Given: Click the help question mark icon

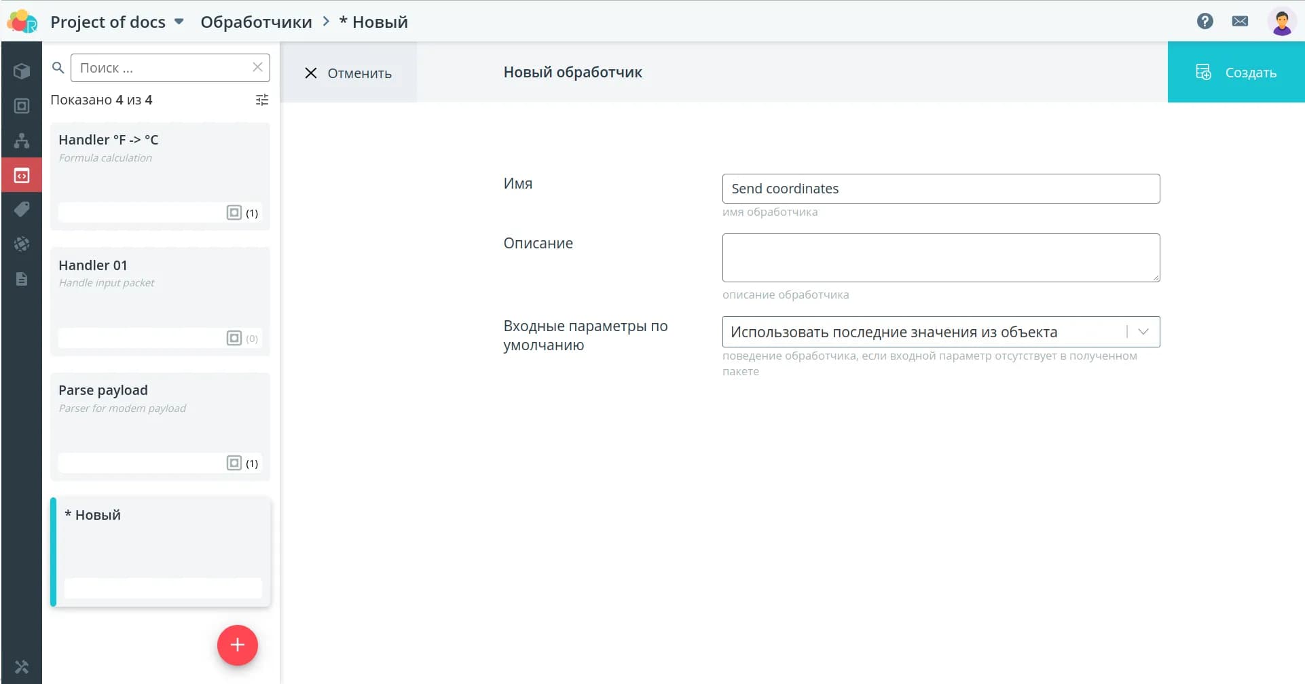Looking at the screenshot, I should click(x=1205, y=21).
